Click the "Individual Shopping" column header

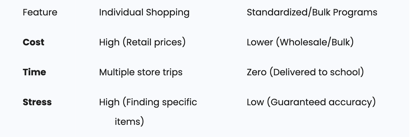pyautogui.click(x=144, y=12)
